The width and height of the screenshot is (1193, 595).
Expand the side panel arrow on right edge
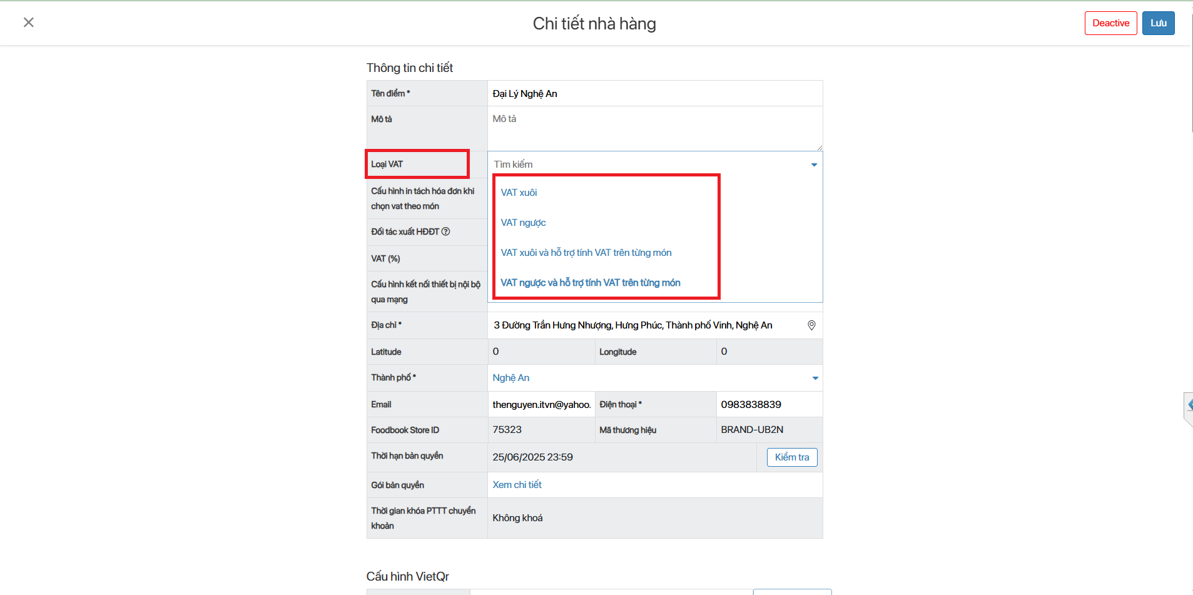click(1189, 405)
